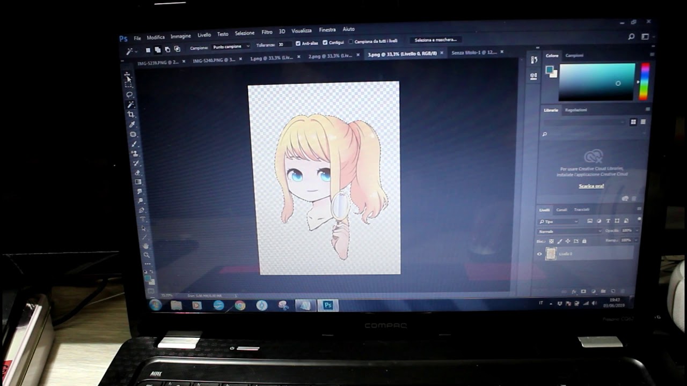The height and width of the screenshot is (386, 687).
Task: Select the Gradient tool
Action: click(x=138, y=182)
